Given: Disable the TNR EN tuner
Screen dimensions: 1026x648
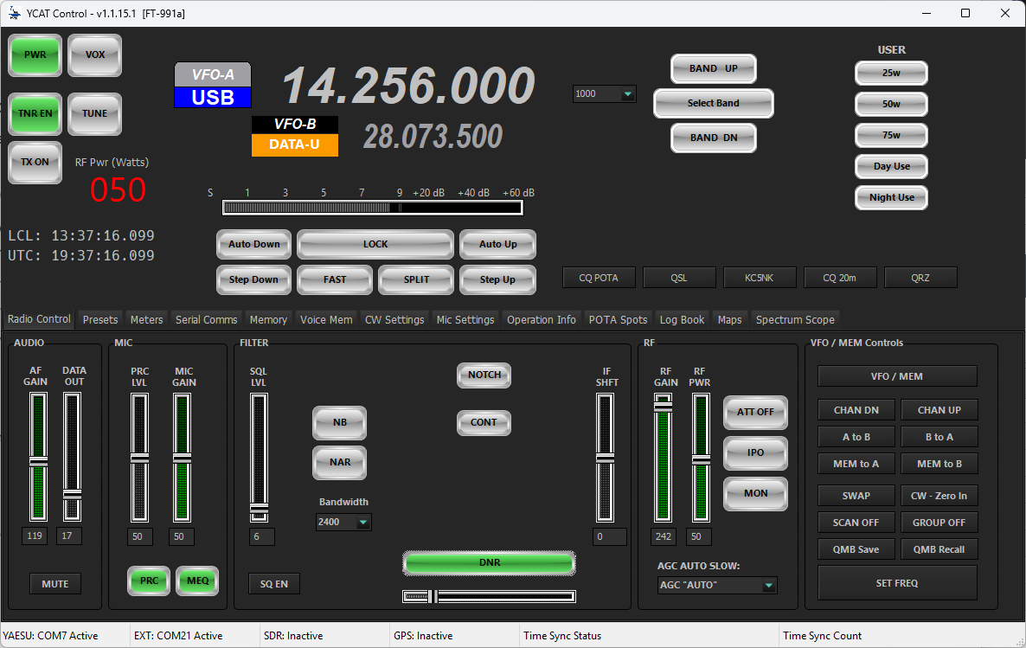Looking at the screenshot, I should 35,113.
